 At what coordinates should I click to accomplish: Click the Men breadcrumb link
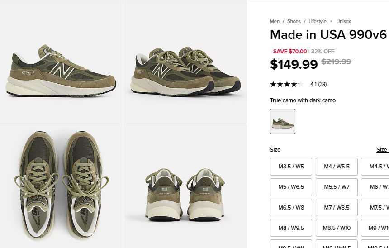point(275,21)
